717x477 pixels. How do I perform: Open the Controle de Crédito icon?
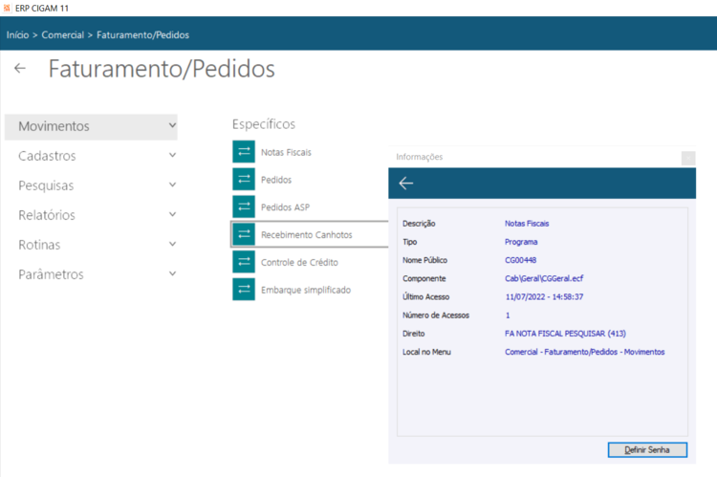point(244,262)
